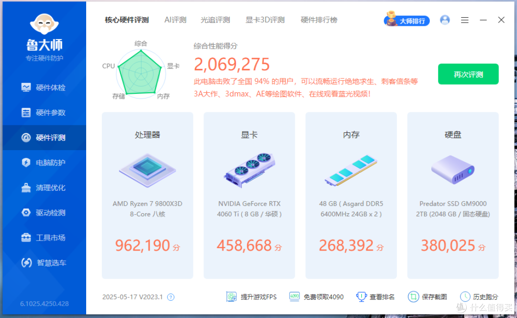Click the 内存 RAM stick image

351,170
